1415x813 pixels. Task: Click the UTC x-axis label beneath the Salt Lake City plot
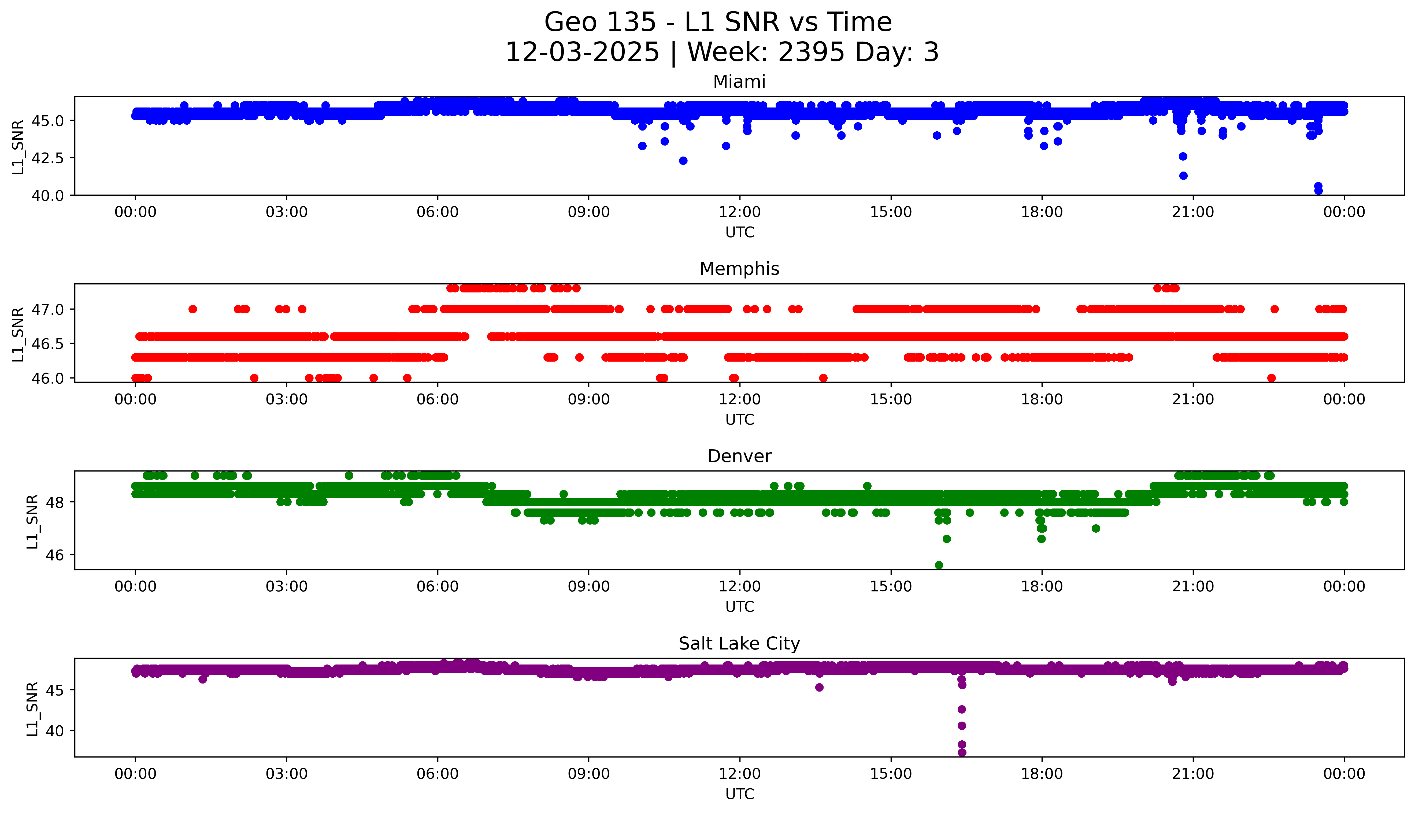pyautogui.click(x=739, y=794)
